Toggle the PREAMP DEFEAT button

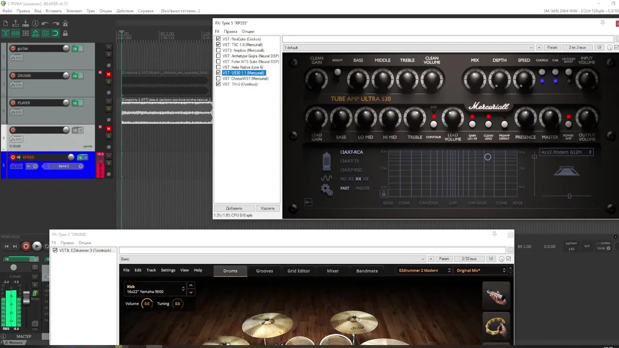click(x=504, y=124)
